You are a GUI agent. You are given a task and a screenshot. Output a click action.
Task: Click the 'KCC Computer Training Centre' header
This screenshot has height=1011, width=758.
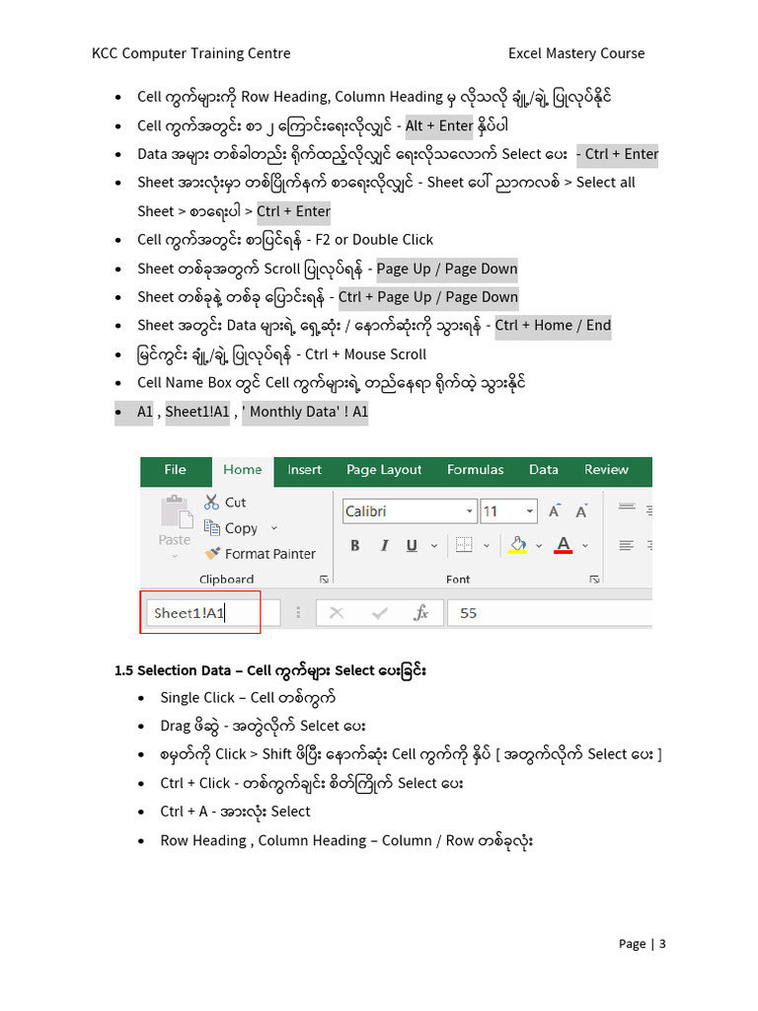(190, 53)
